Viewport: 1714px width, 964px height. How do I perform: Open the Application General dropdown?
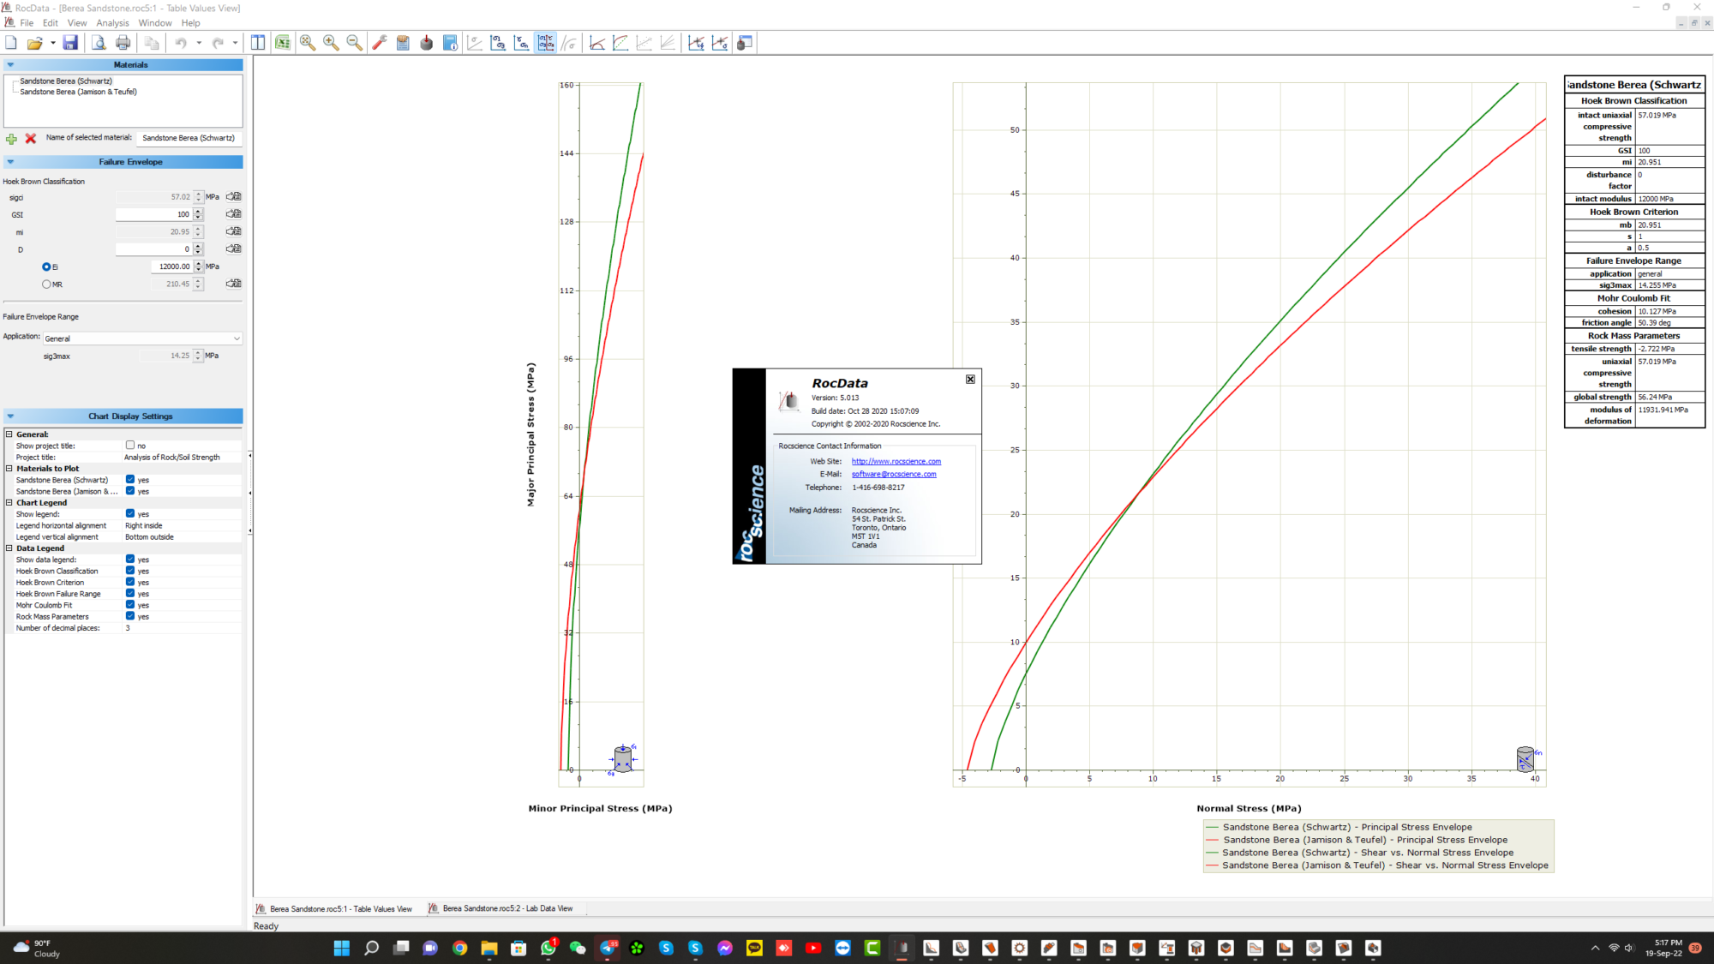142,338
